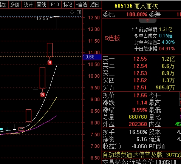Open the F10 company info page

click(x=55, y=5)
